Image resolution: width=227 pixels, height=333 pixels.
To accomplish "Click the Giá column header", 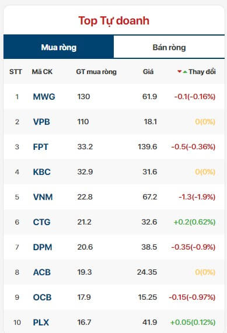I will [x=148, y=72].
